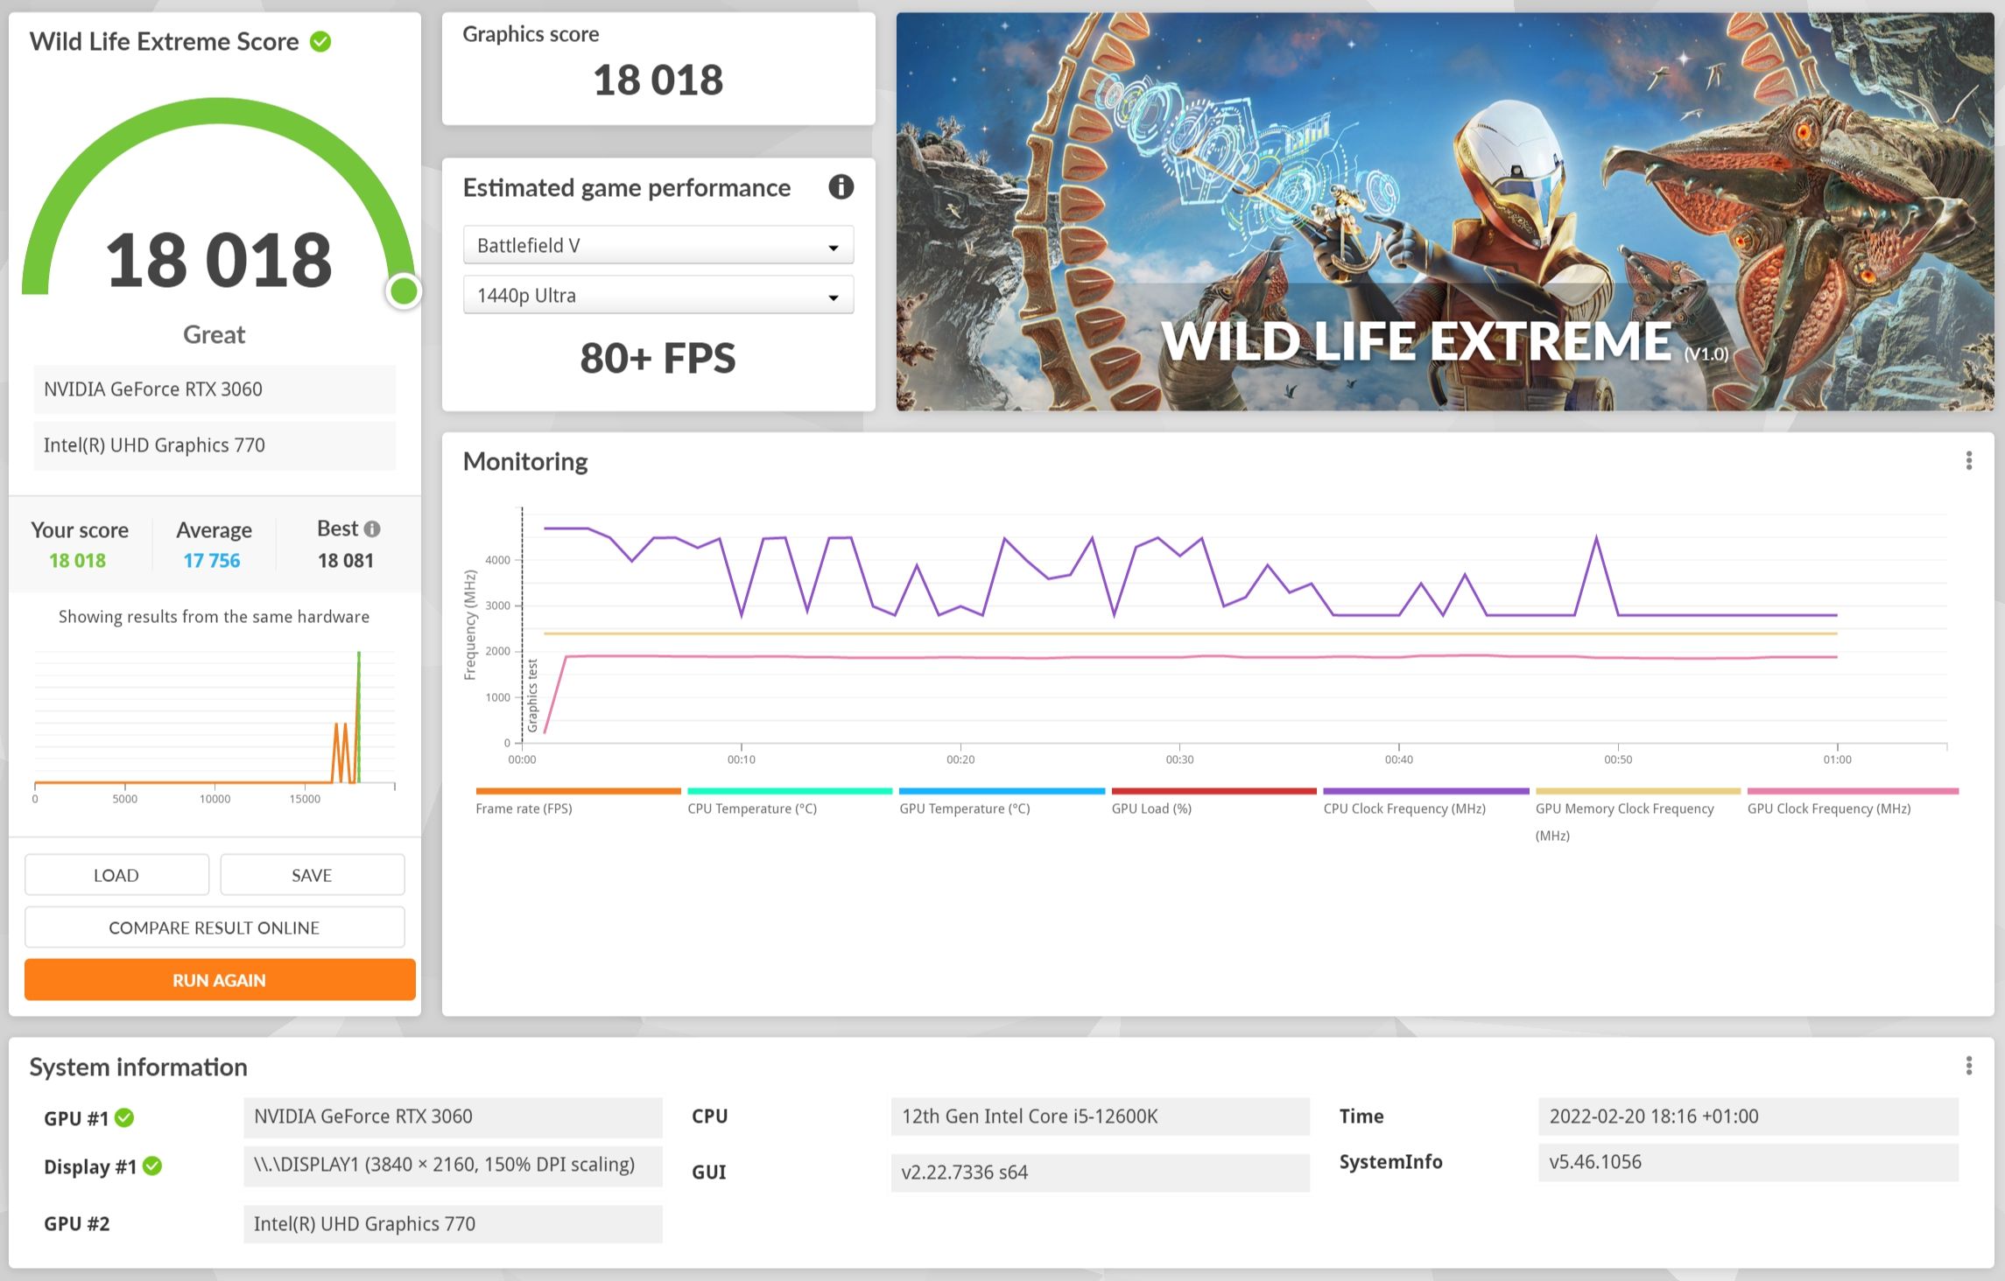Open the Battlefield V game dropdown

click(x=658, y=245)
